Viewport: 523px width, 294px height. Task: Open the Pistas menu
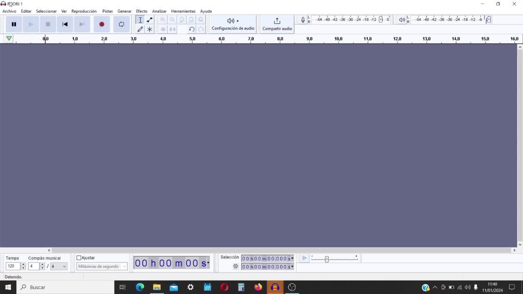point(107,11)
